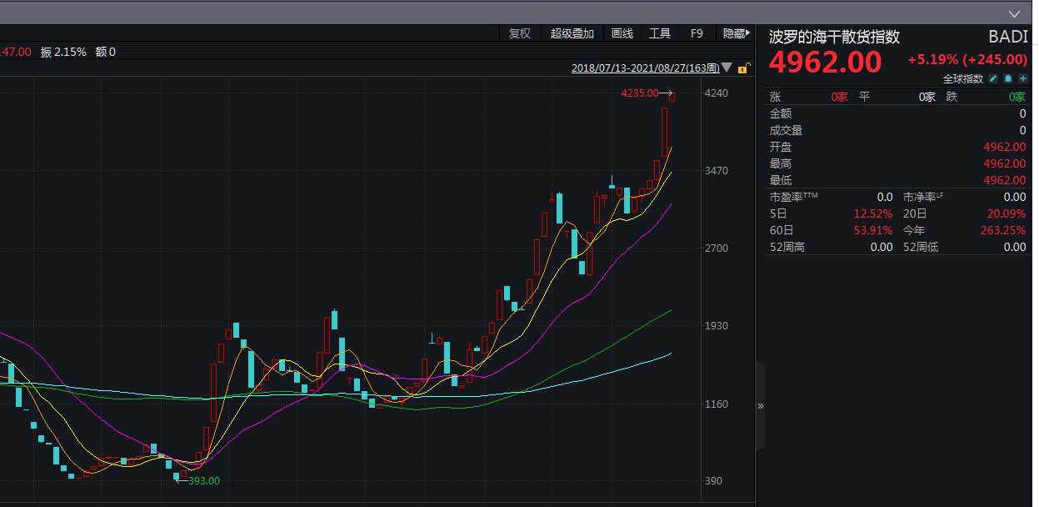
Task: Click the 5日 return value 12.52%
Action: (x=873, y=213)
